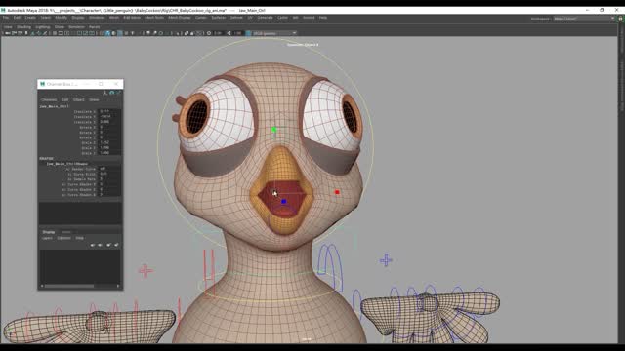
Task: Click the Translate Y value field
Action: click(x=109, y=117)
